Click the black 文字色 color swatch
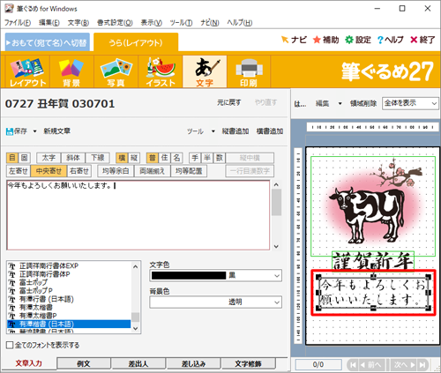 point(189,275)
